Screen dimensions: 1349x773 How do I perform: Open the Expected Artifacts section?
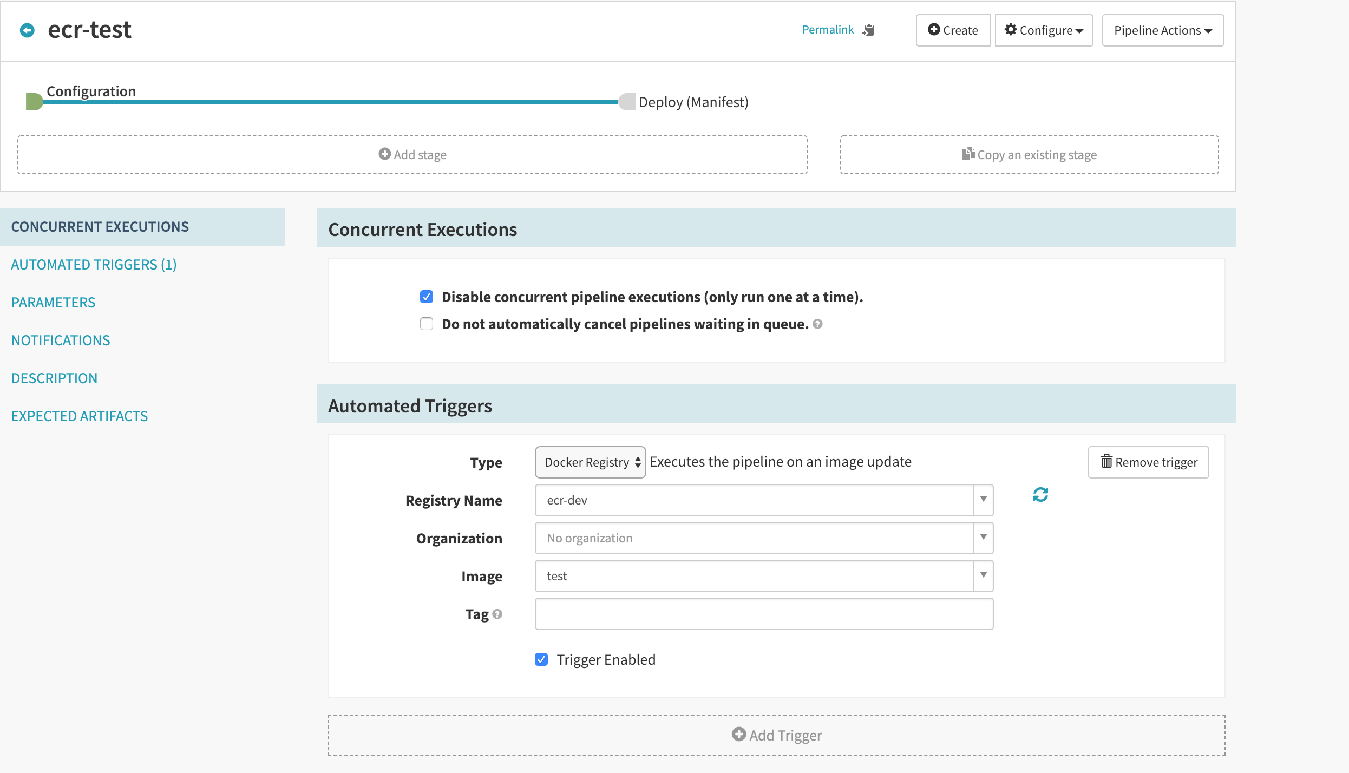(80, 416)
